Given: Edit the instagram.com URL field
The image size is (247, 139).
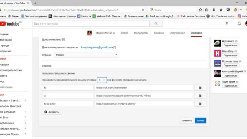Looking at the screenshot, I should (x=144, y=96).
